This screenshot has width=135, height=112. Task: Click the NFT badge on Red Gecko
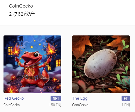(x=56, y=98)
